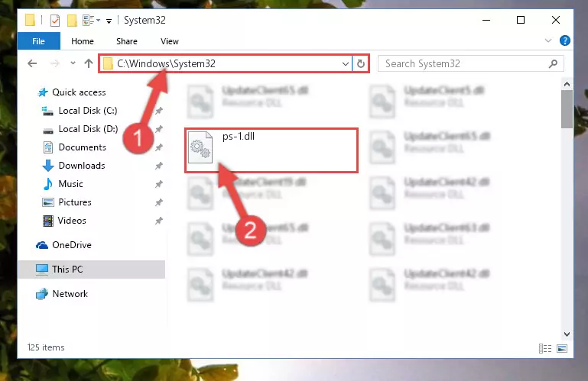Minimize the System32 window

coord(486,20)
